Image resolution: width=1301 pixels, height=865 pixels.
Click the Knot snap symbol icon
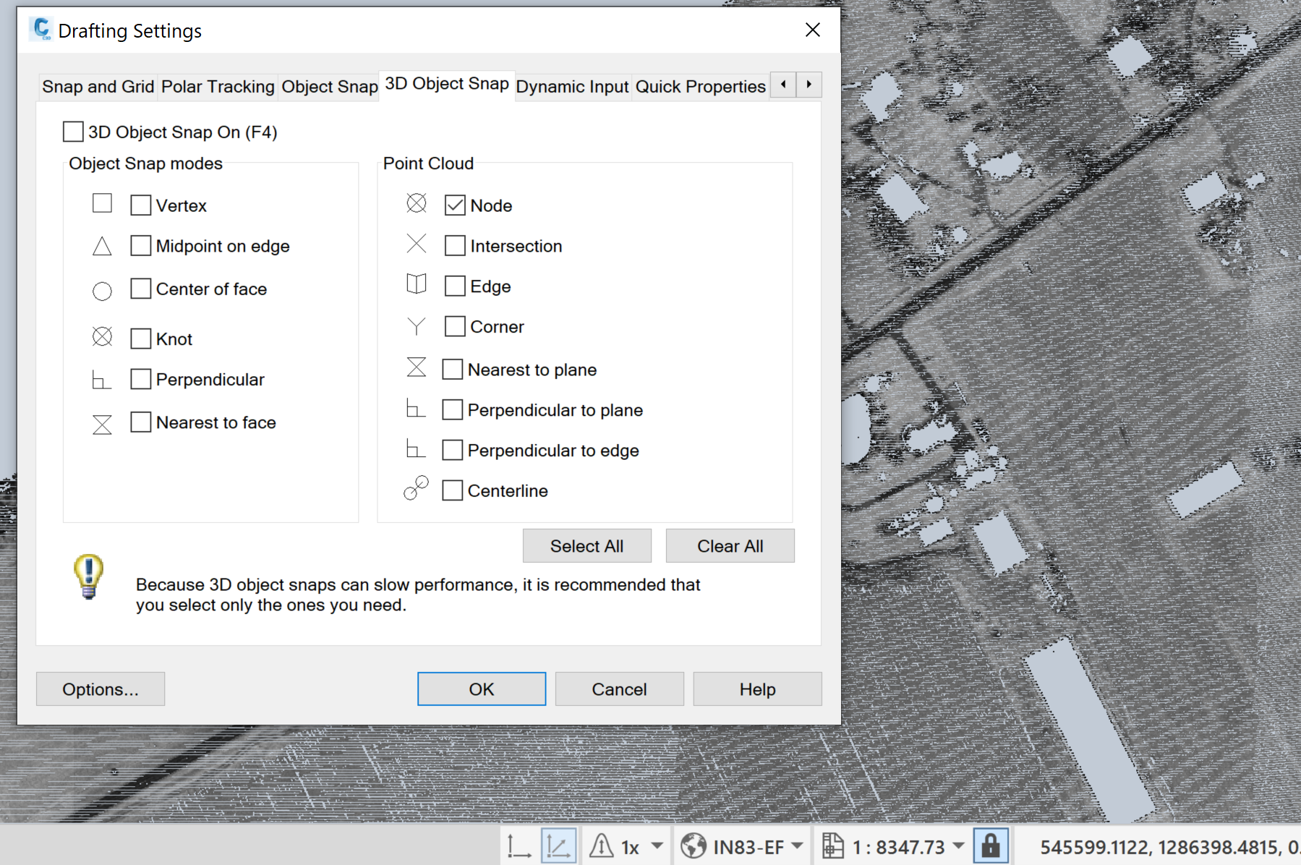point(102,337)
